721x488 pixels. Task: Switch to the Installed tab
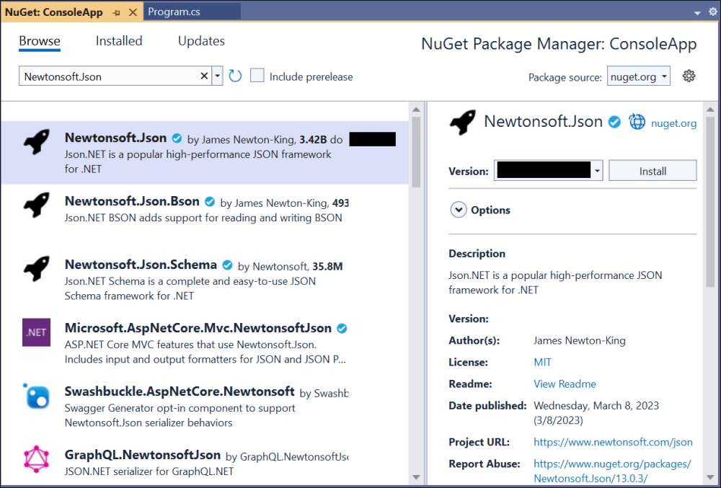[x=119, y=41]
